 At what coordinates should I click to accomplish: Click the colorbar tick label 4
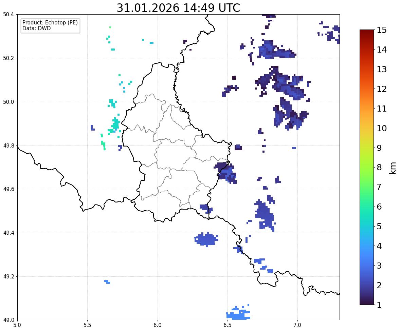click(x=379, y=246)
